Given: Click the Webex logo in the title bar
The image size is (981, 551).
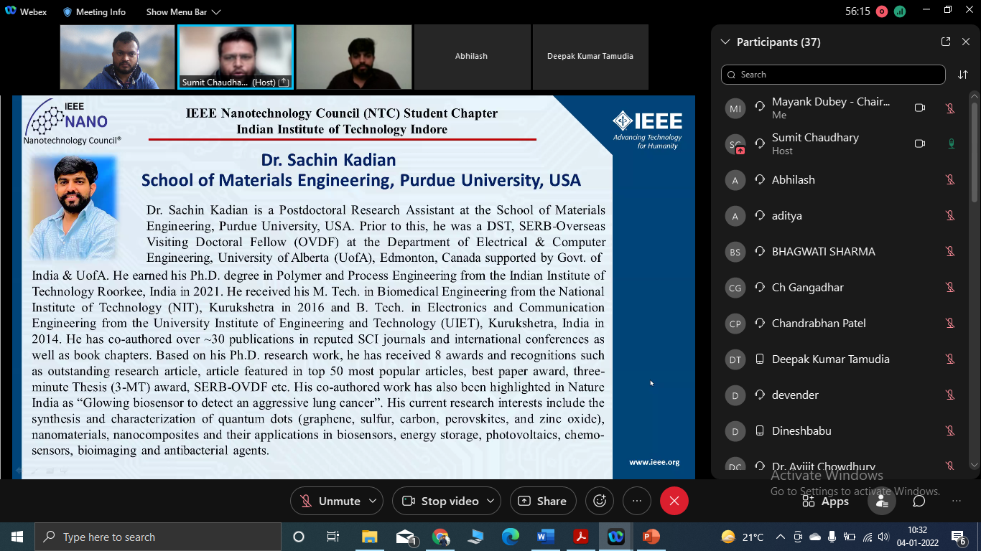Looking at the screenshot, I should pyautogui.click(x=11, y=11).
